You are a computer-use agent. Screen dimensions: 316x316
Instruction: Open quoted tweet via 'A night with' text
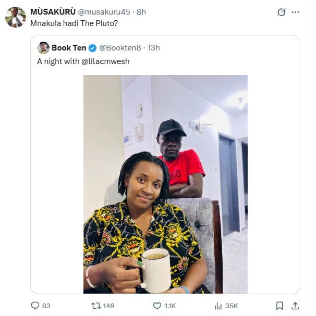point(57,61)
